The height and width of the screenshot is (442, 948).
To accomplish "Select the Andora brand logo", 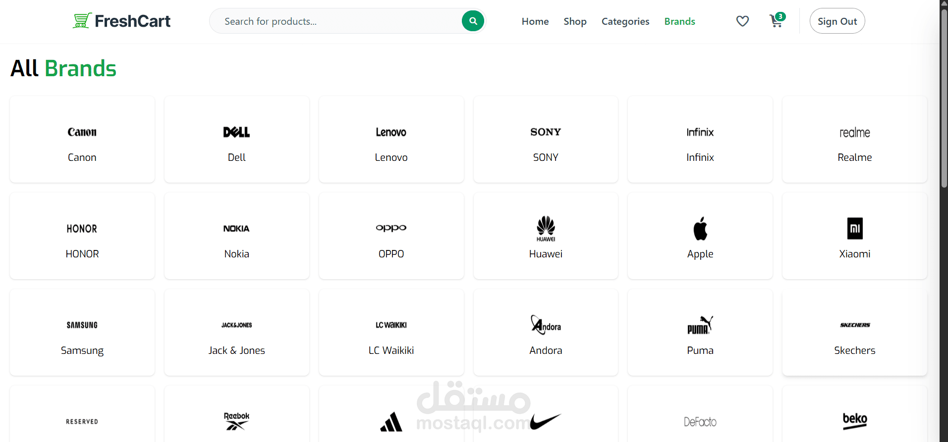I will (x=546, y=325).
